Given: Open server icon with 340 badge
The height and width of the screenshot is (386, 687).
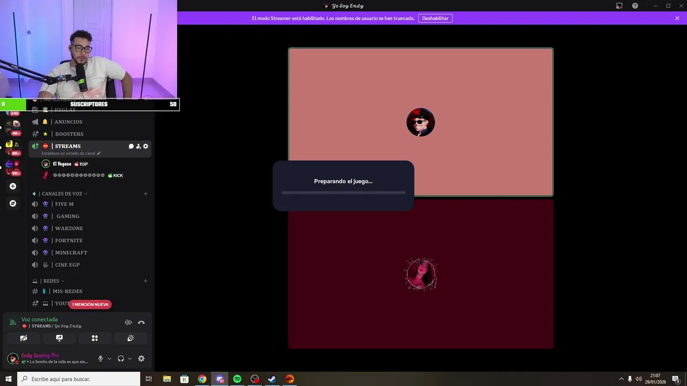Looking at the screenshot, I should (x=13, y=113).
